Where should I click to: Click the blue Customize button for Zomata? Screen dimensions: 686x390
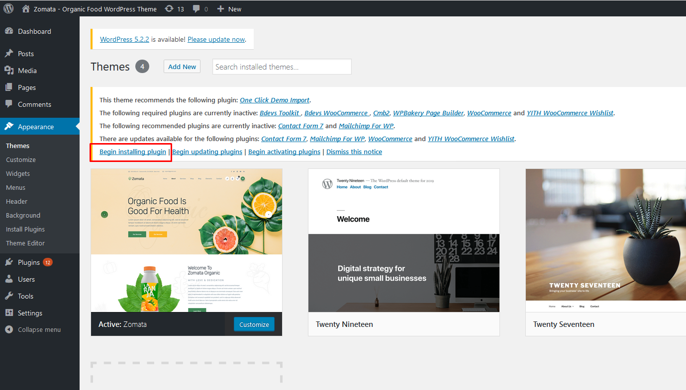254,324
